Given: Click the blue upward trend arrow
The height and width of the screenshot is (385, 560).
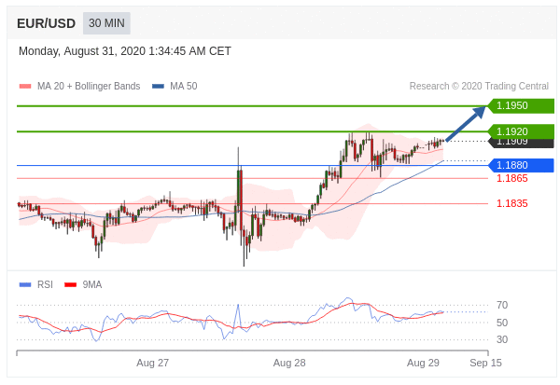Looking at the screenshot, I should 466,124.
